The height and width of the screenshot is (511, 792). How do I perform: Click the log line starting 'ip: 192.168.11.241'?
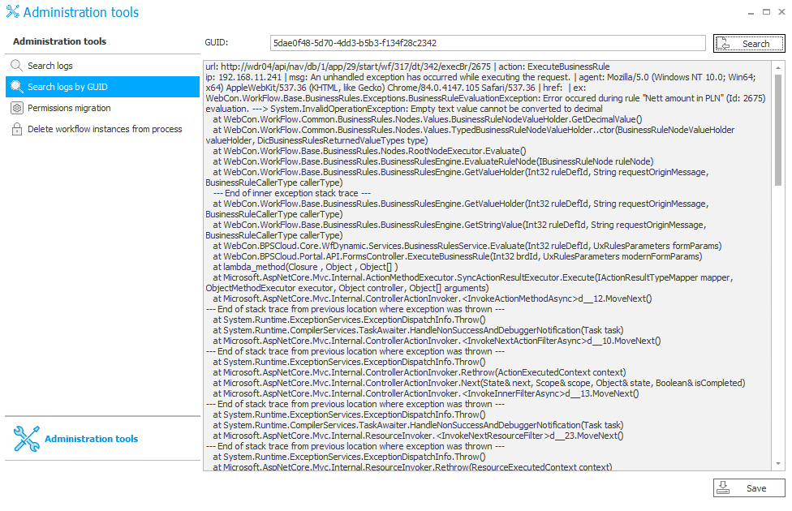(480, 77)
